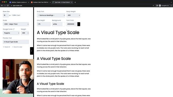Screen dimensions: 173x97
Task: Open the Body Weight dropdown
Action: pos(73,15)
